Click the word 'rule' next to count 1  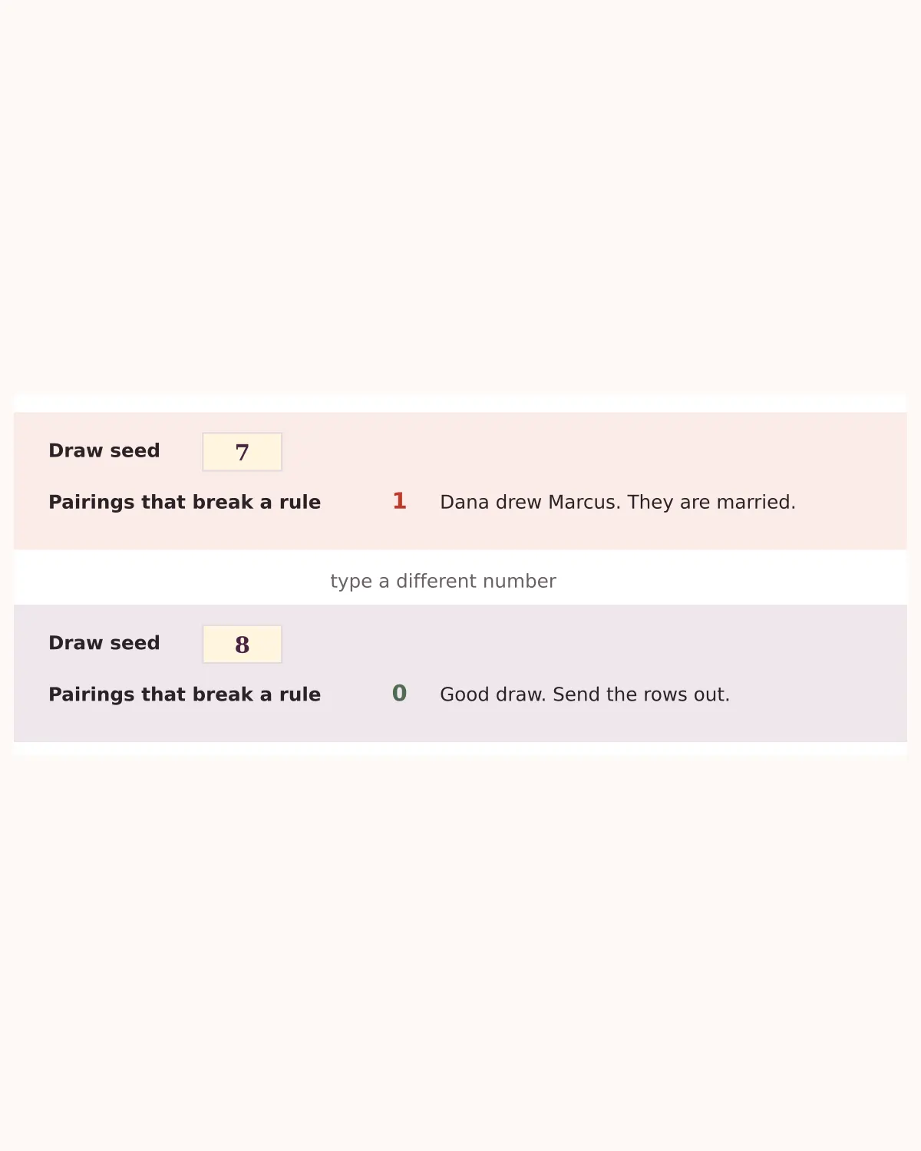click(x=300, y=502)
